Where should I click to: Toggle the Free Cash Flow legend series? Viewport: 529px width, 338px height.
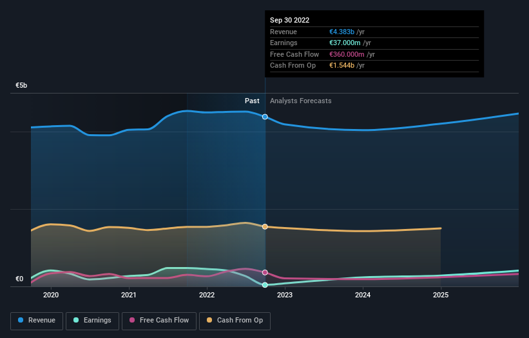coord(159,321)
